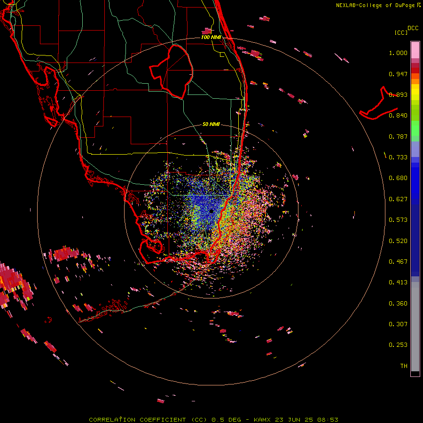Image resolution: width=423 pixels, height=423 pixels.
Task: Click the black KAMX radar site dot
Action: tap(211, 211)
